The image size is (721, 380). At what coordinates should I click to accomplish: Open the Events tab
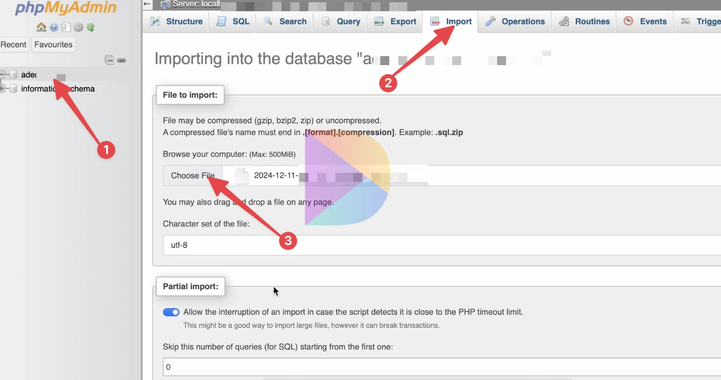coord(645,22)
